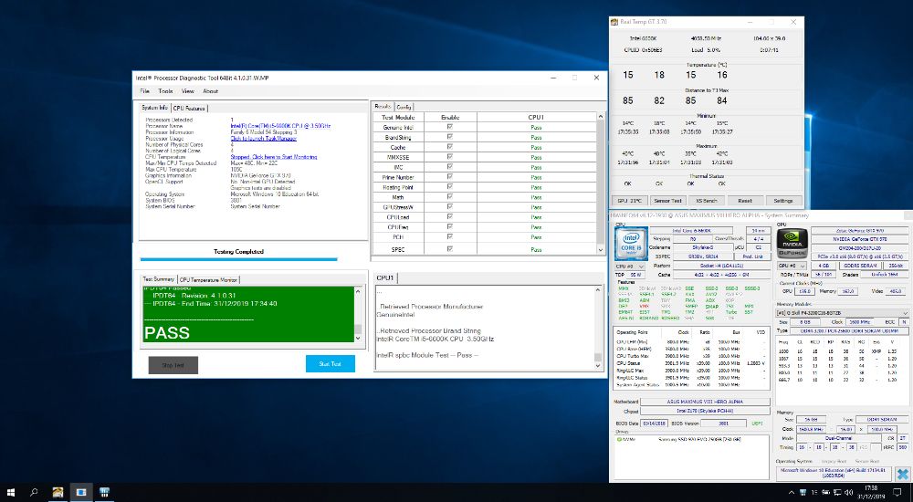Screen dimensions: 913x502
Task: Open the Windows Start menu
Action: click(x=10, y=492)
